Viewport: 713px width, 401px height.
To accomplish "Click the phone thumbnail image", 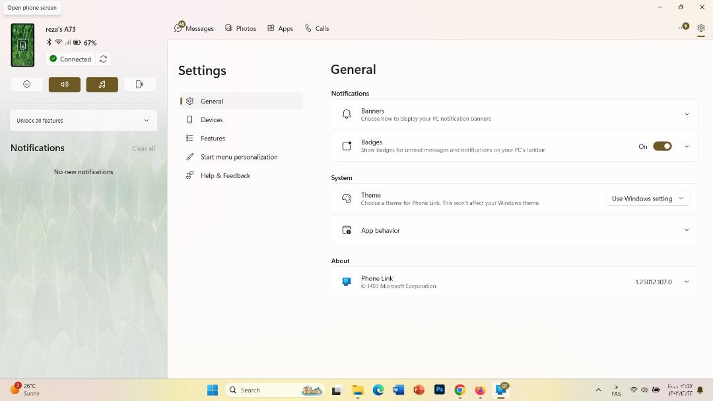I will 22,45.
